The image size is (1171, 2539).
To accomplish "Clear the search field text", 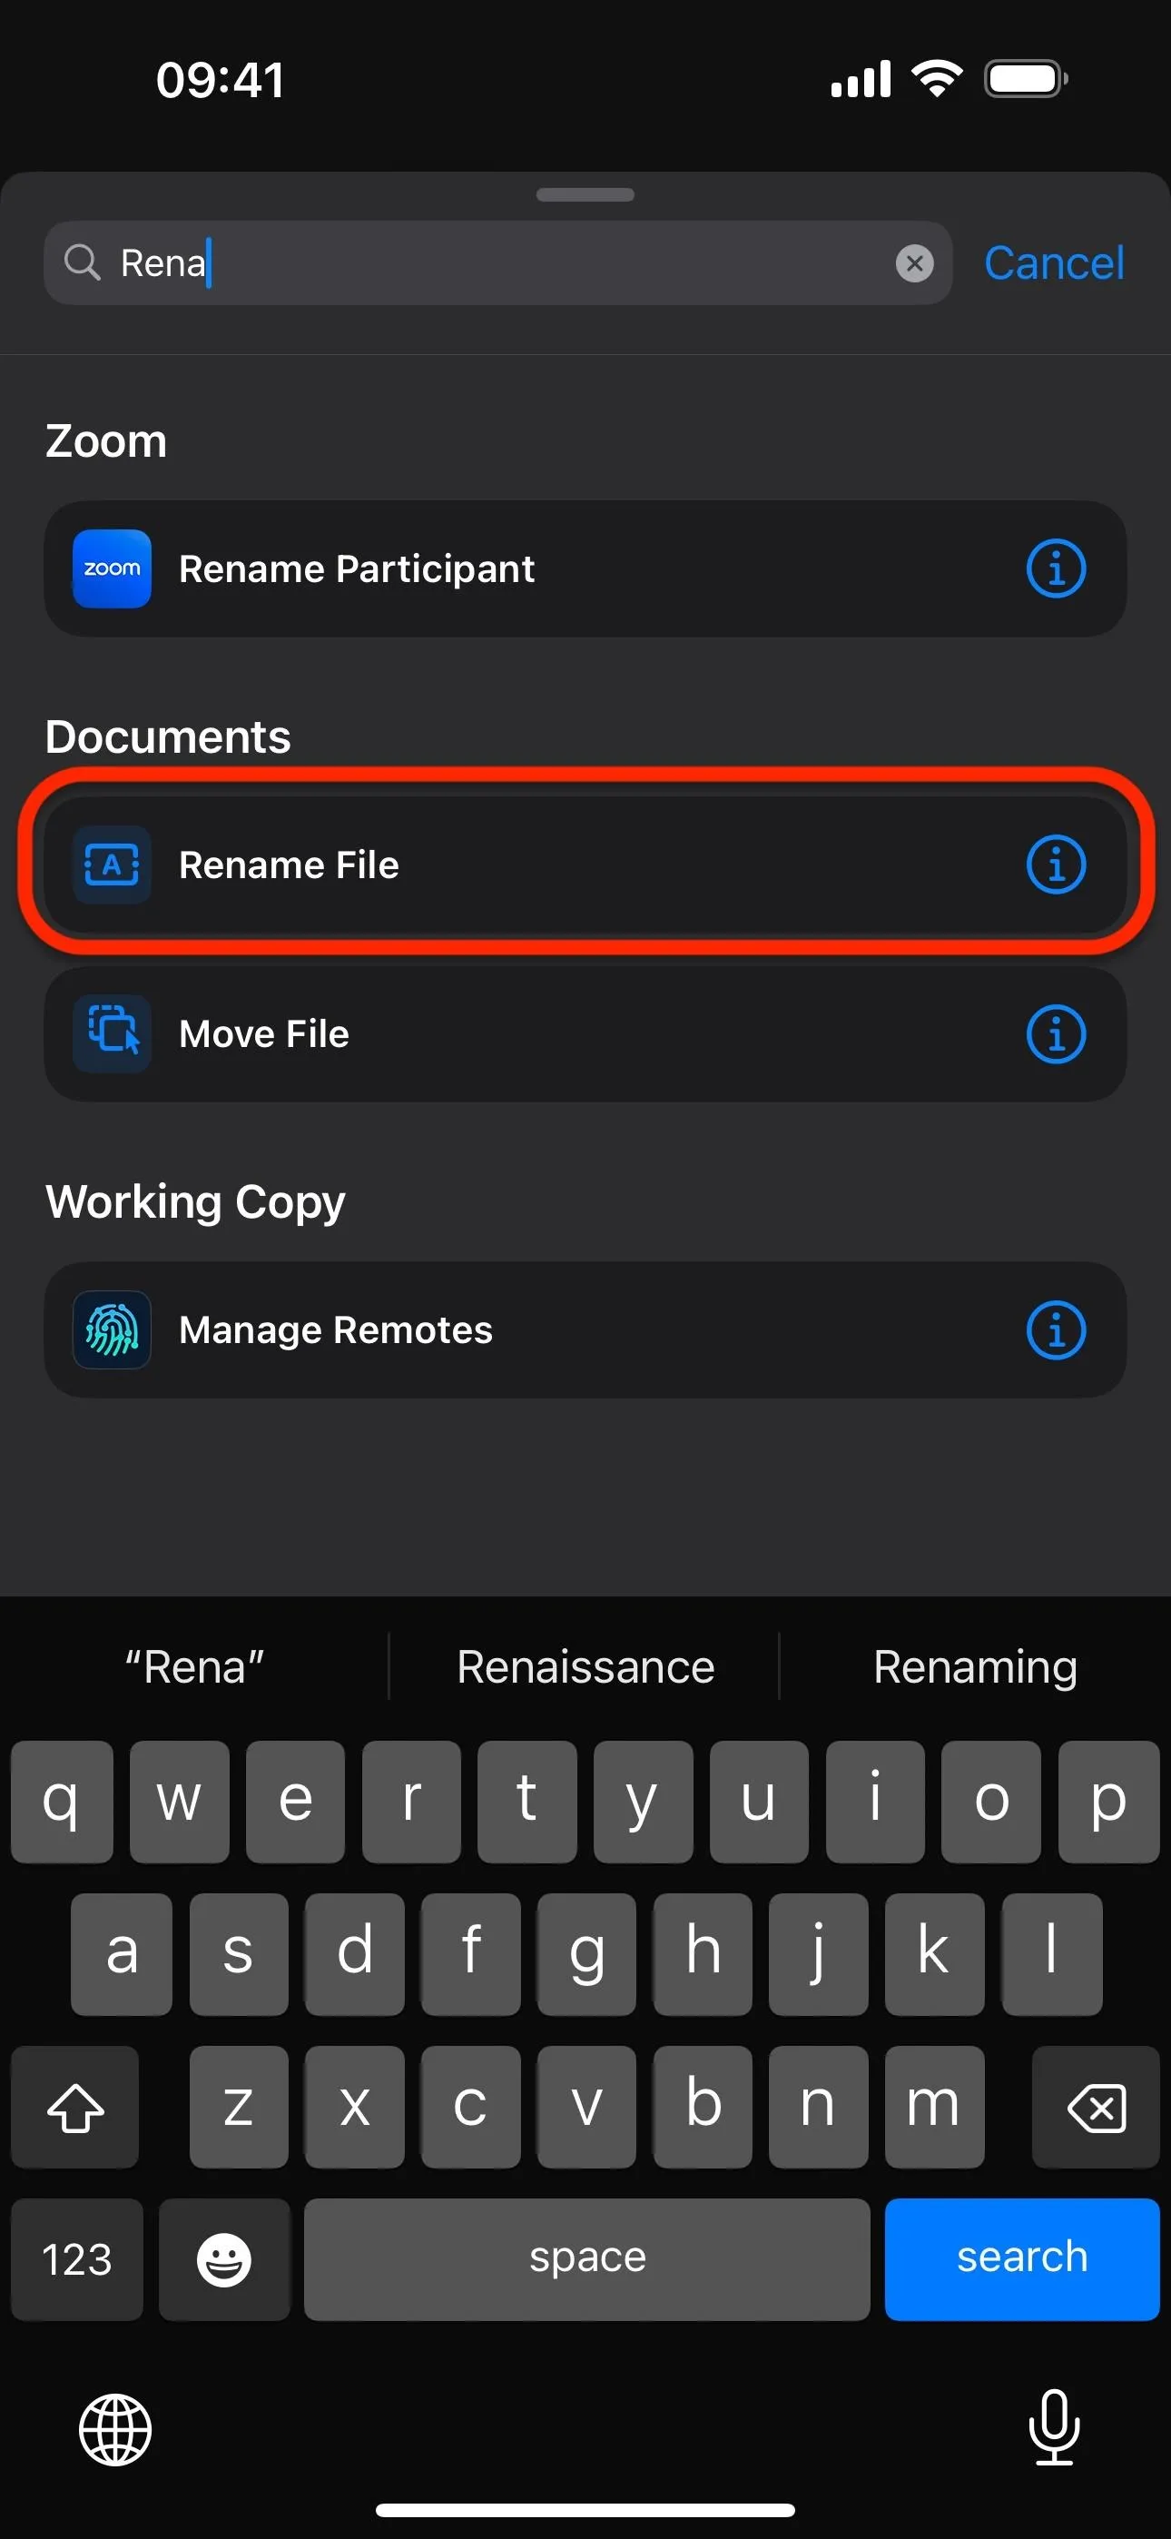I will tap(915, 263).
